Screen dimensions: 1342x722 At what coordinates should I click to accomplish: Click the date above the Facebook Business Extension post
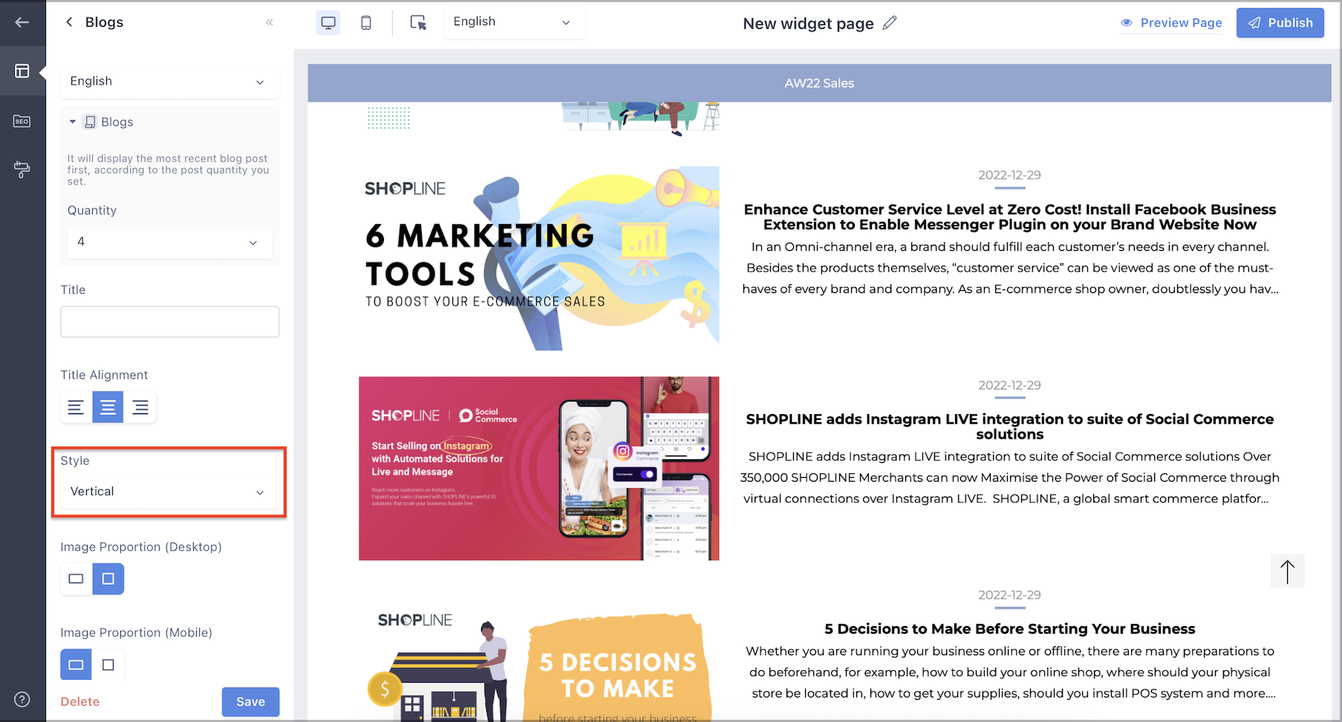tap(1009, 175)
